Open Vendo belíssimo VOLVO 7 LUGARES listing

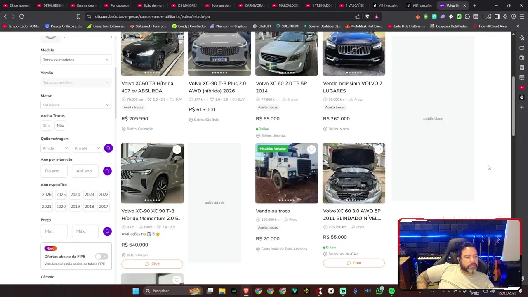pos(353,87)
